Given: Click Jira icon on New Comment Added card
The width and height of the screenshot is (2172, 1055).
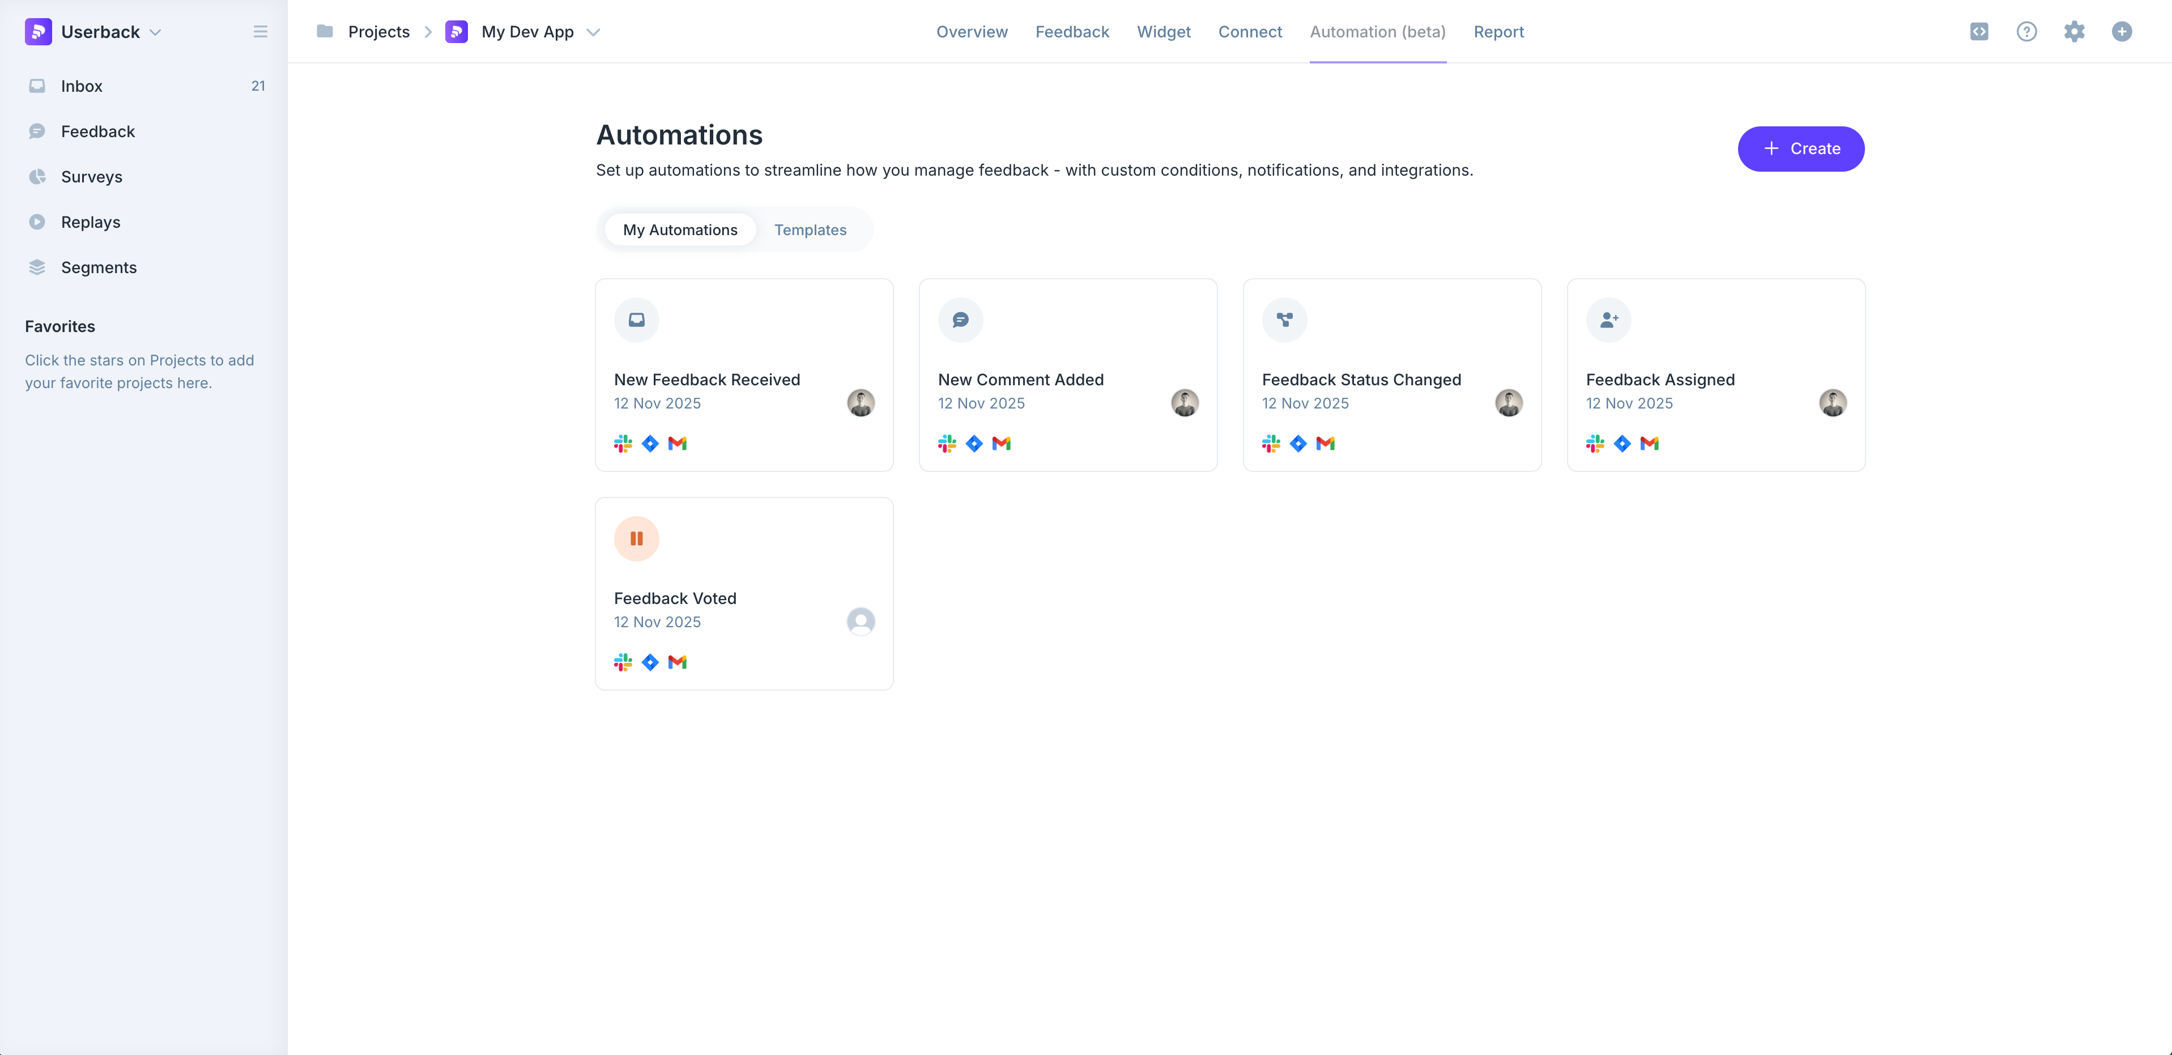Looking at the screenshot, I should point(974,444).
